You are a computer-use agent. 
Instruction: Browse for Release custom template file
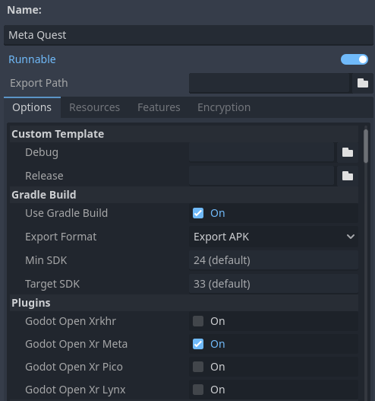click(348, 176)
